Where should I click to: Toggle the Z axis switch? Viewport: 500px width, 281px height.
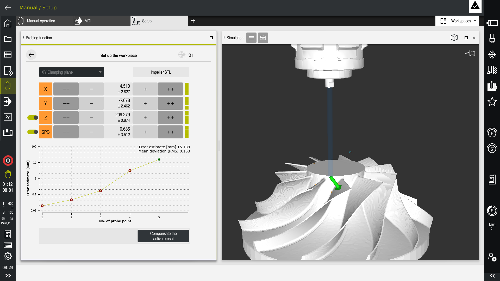coord(33,118)
